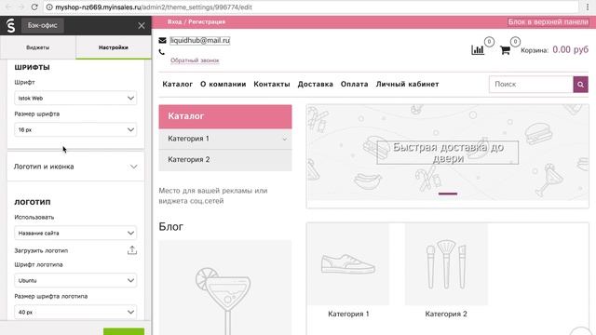This screenshot has width=596, height=335.
Task: Go forward in browser history
Action: [21, 7]
